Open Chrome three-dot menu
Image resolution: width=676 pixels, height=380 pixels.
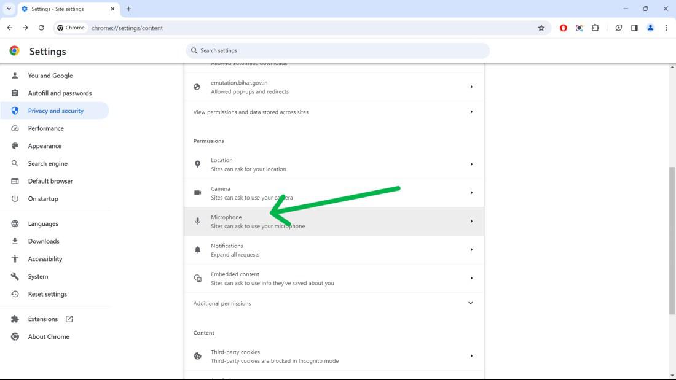666,28
